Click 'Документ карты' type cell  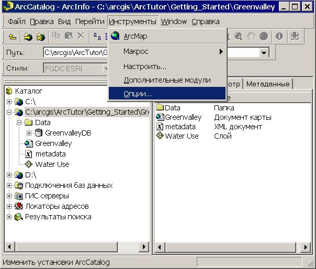[243, 117]
